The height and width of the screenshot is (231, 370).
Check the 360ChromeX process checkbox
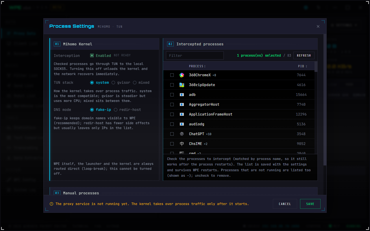pos(172,75)
